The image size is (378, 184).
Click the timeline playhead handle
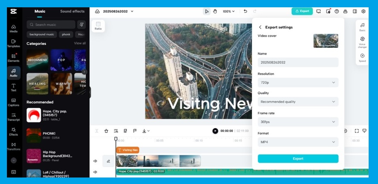116,139
